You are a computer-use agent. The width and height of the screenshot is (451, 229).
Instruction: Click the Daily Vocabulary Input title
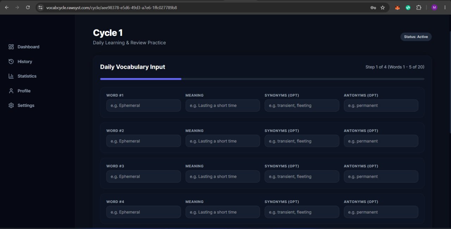132,67
